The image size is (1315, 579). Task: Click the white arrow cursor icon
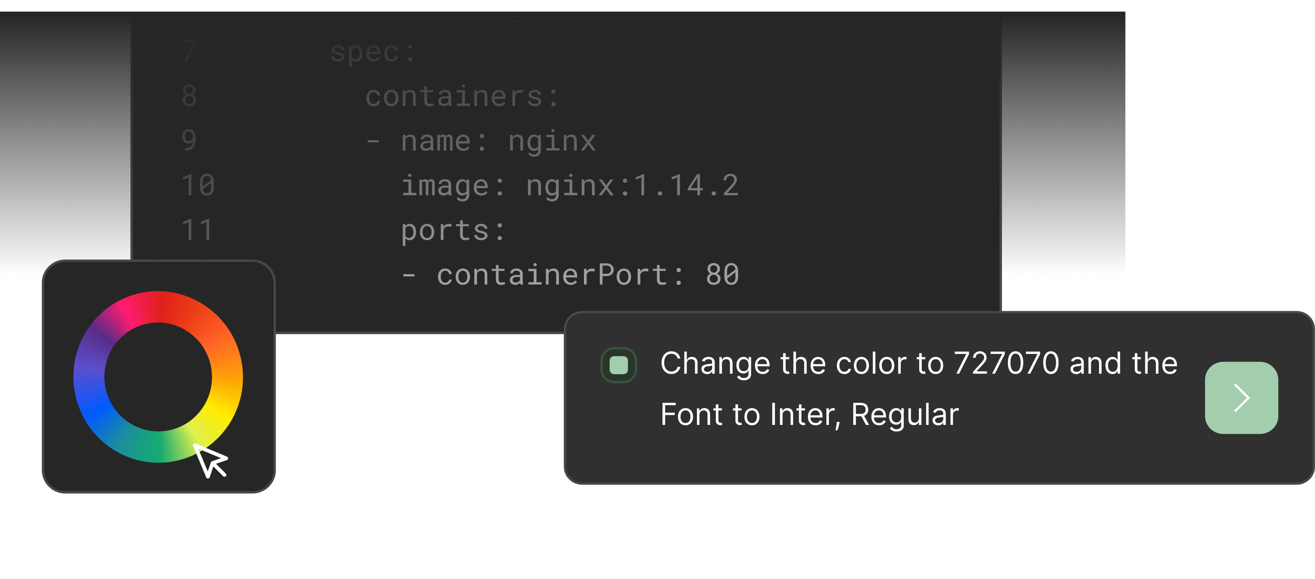210,460
